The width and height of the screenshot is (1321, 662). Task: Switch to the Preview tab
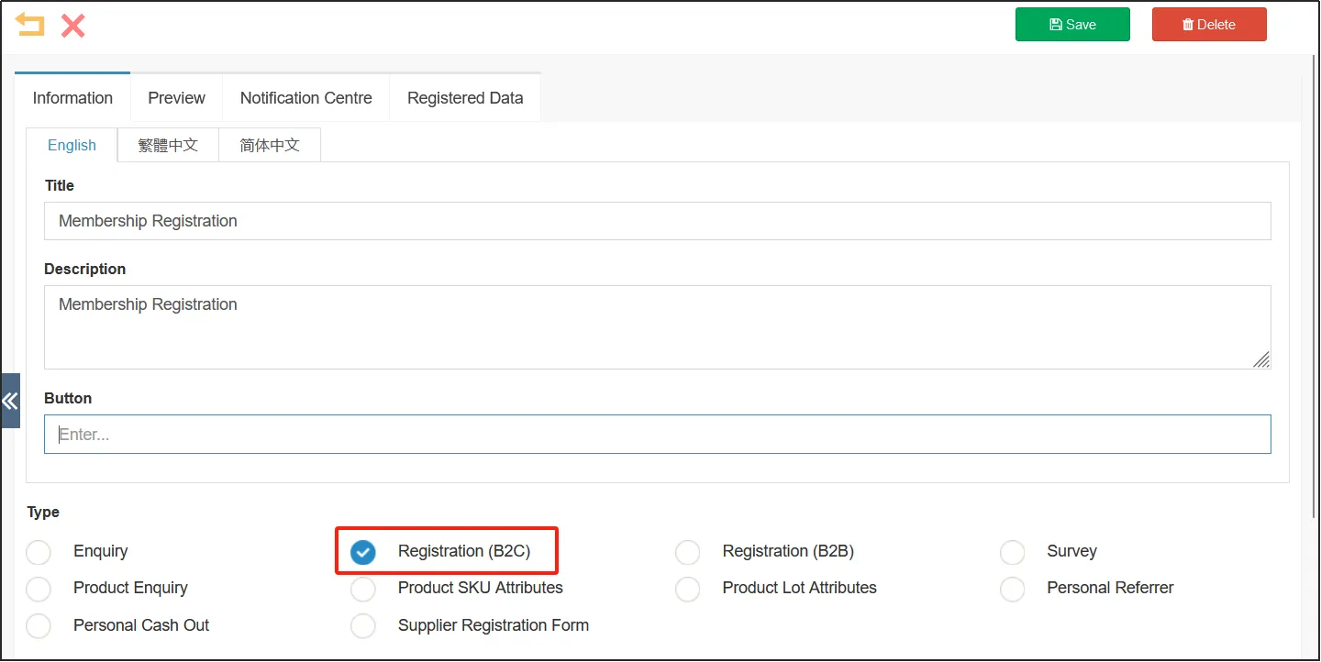coord(176,98)
